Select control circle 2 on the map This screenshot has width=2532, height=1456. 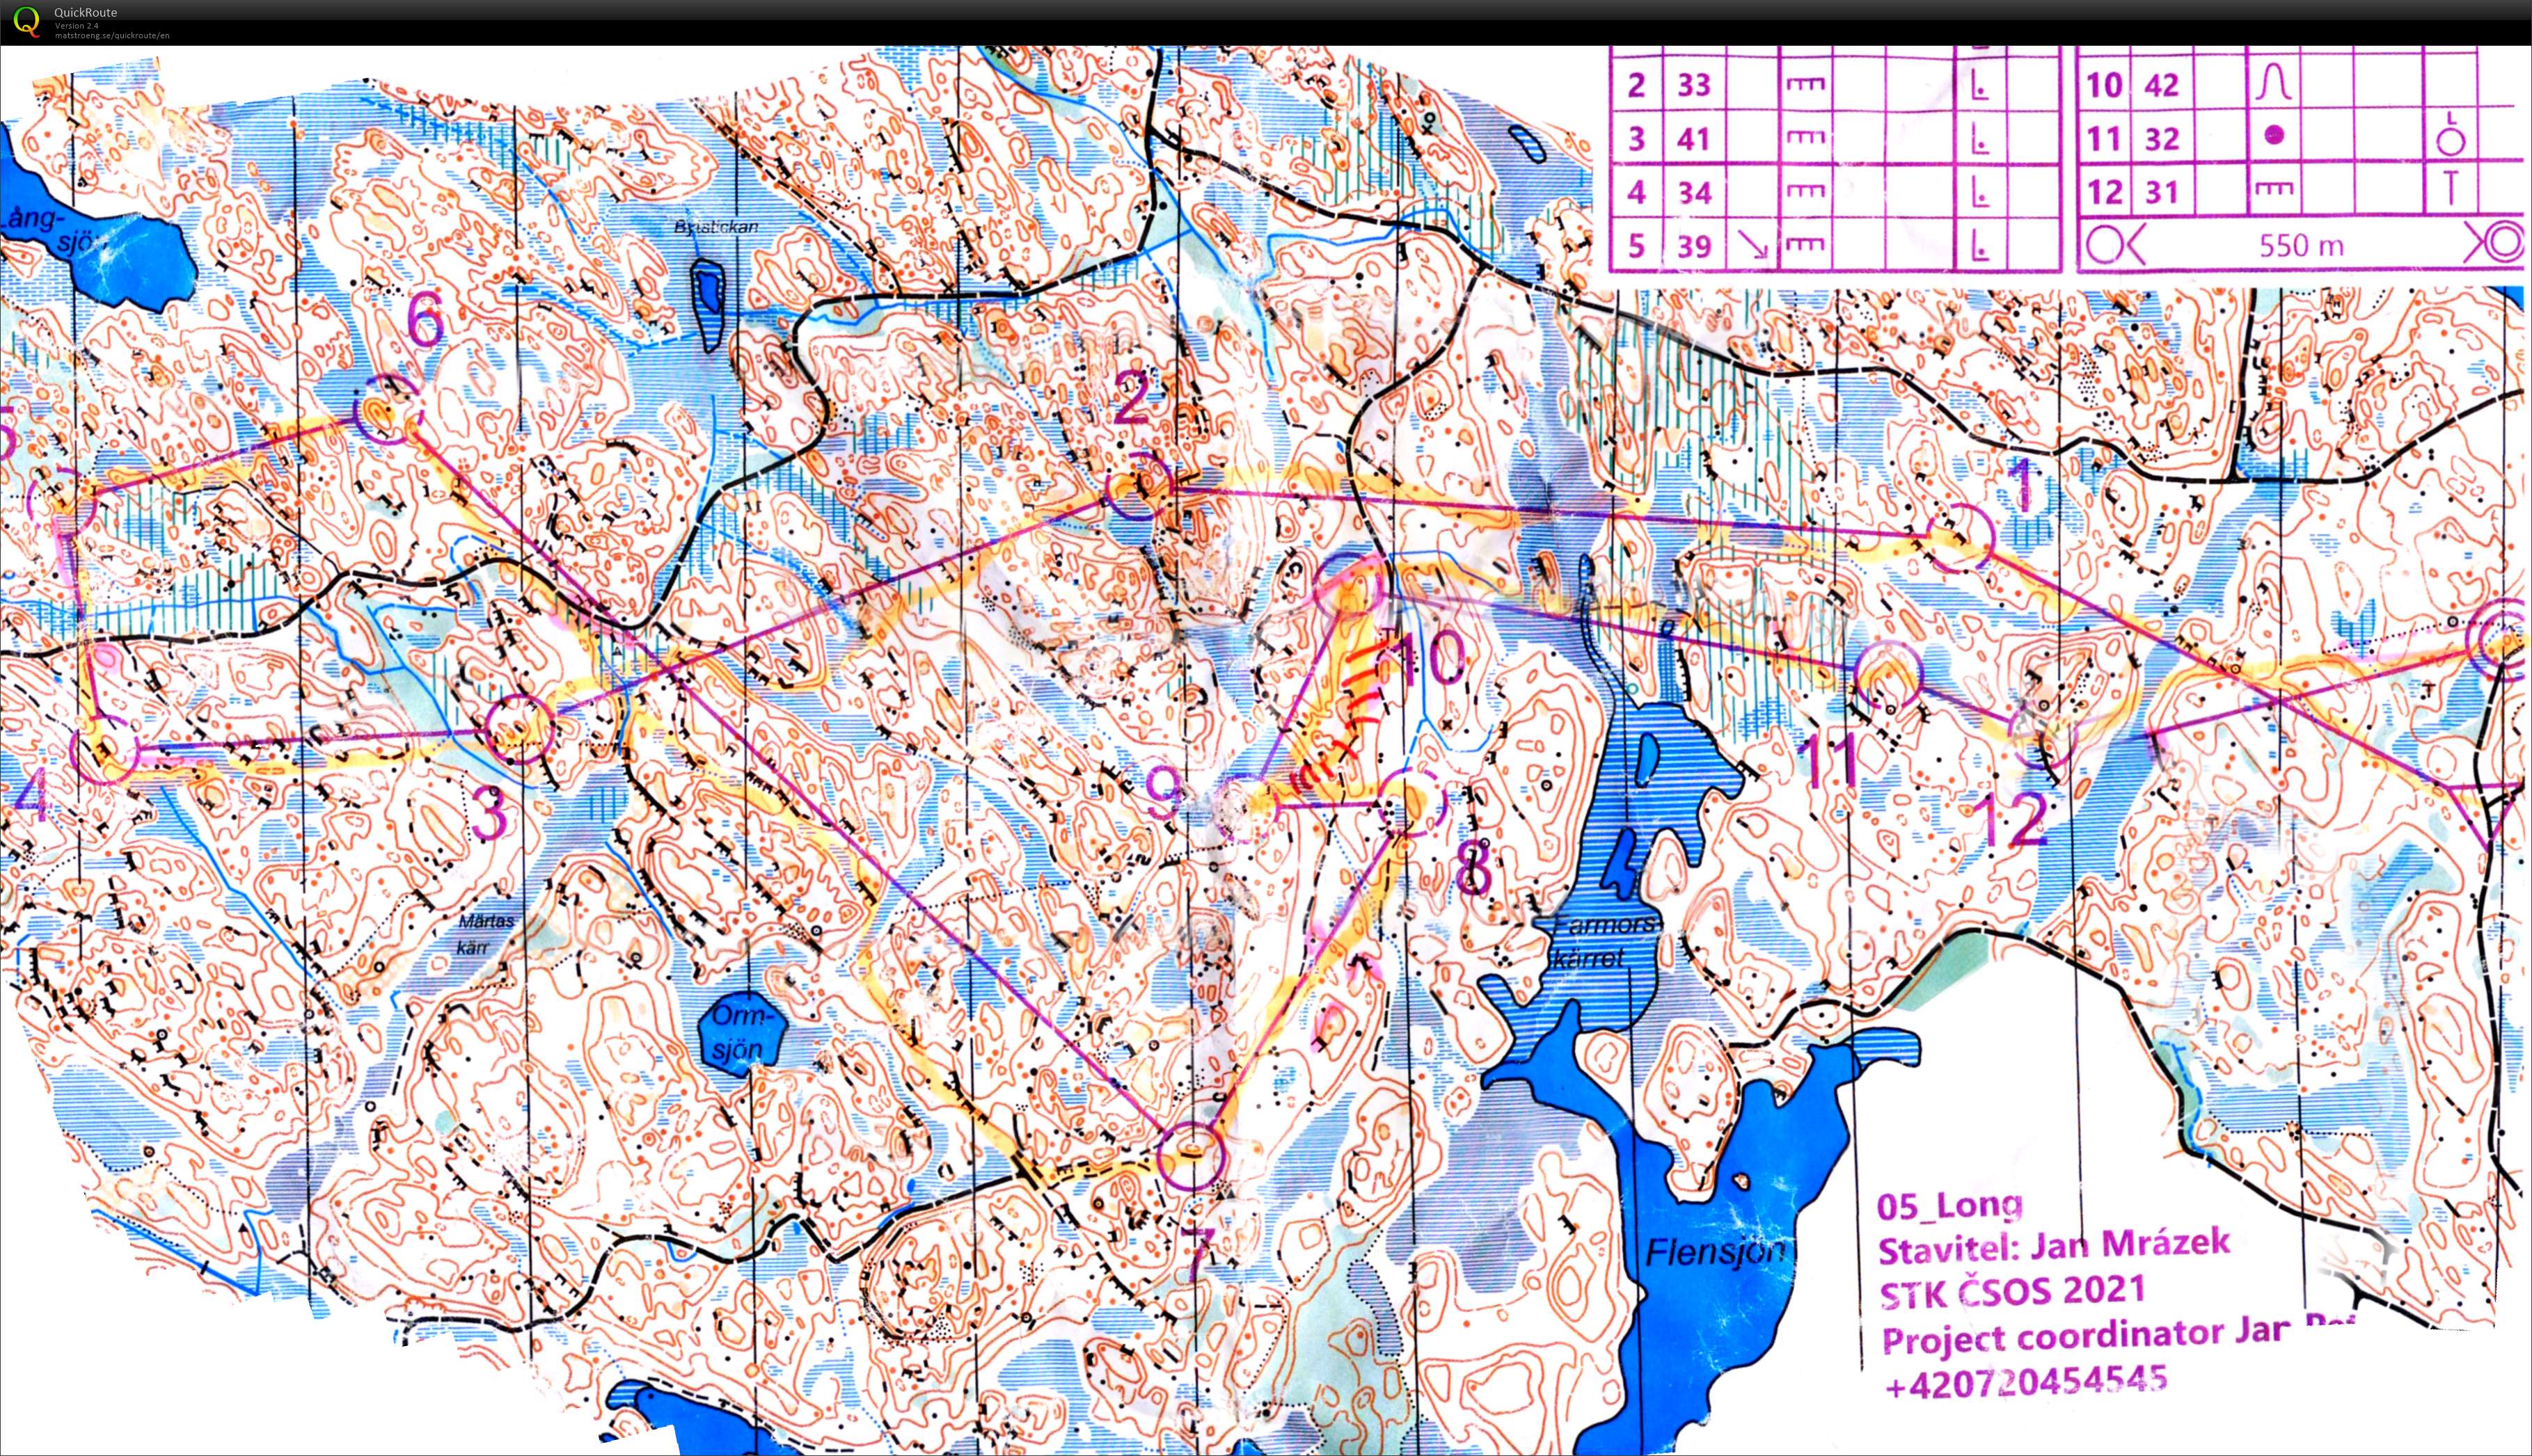coord(1139,487)
